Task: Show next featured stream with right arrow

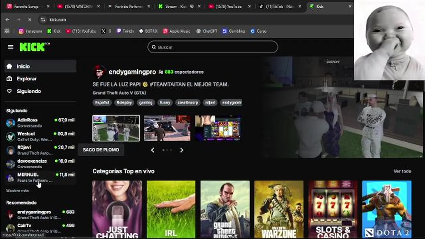Action: click(182, 150)
